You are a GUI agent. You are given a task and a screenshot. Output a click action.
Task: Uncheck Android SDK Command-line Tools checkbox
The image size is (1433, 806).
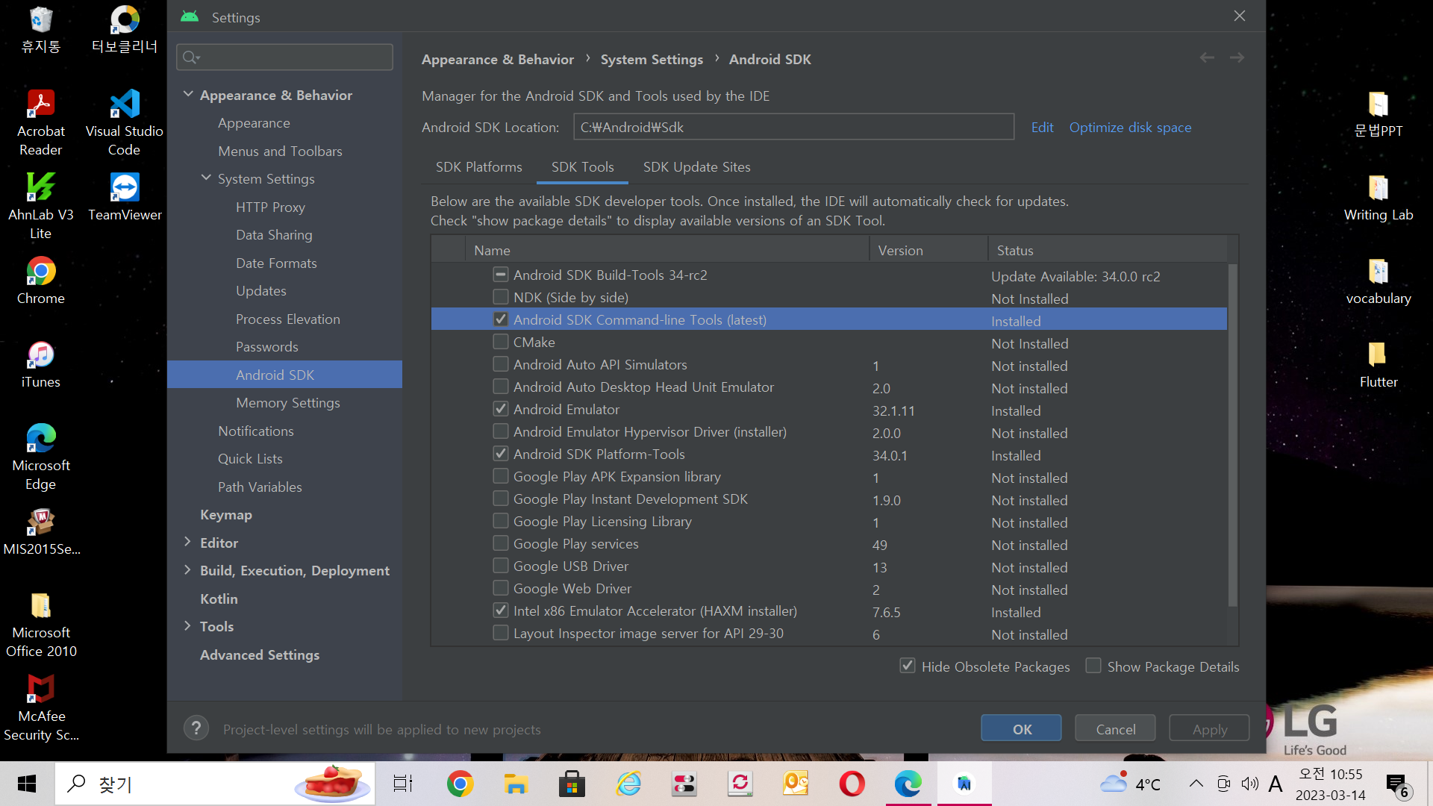tap(501, 319)
